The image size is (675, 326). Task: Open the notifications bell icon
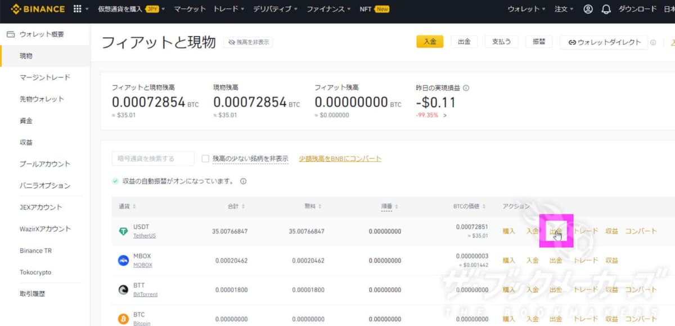606,9
